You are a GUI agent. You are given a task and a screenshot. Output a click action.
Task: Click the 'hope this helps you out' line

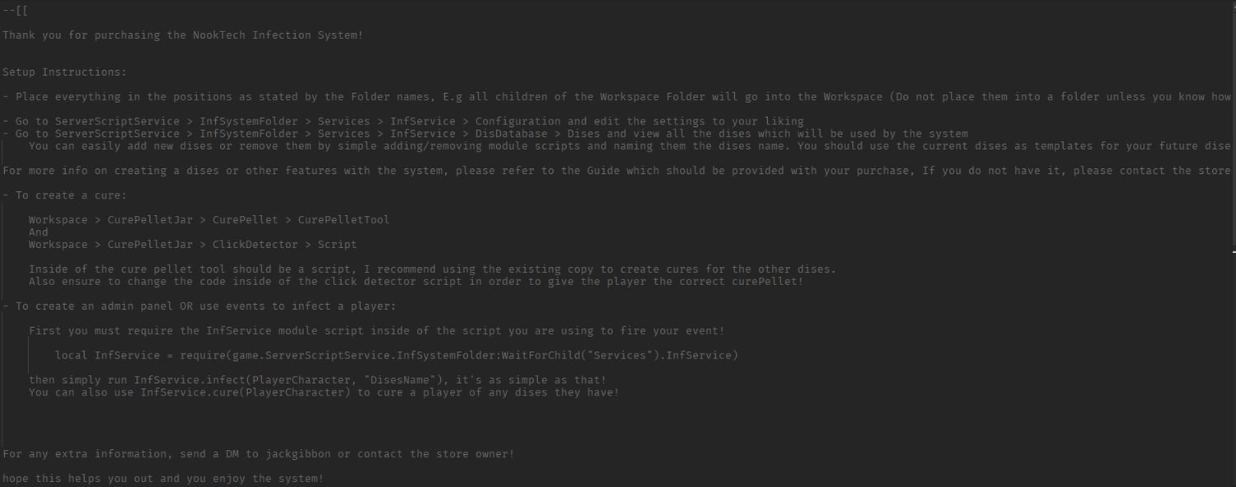coord(163,479)
